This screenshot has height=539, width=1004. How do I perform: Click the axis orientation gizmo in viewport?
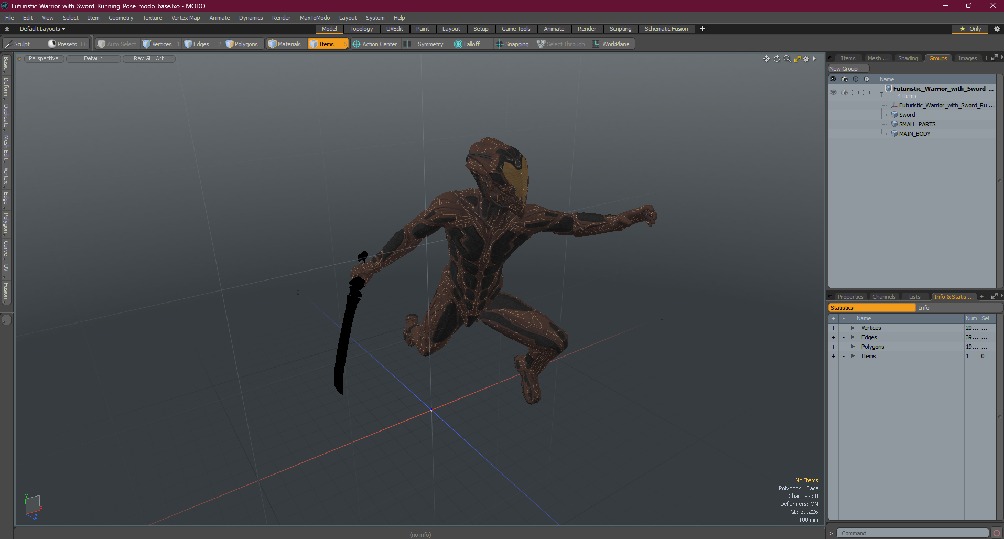pyautogui.click(x=33, y=506)
